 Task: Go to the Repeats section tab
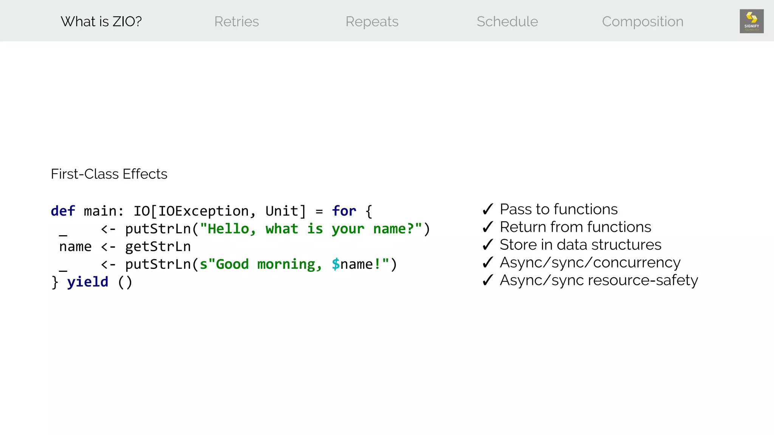point(372,22)
